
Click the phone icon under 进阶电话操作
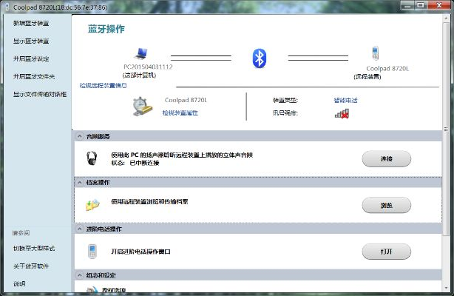92,252
